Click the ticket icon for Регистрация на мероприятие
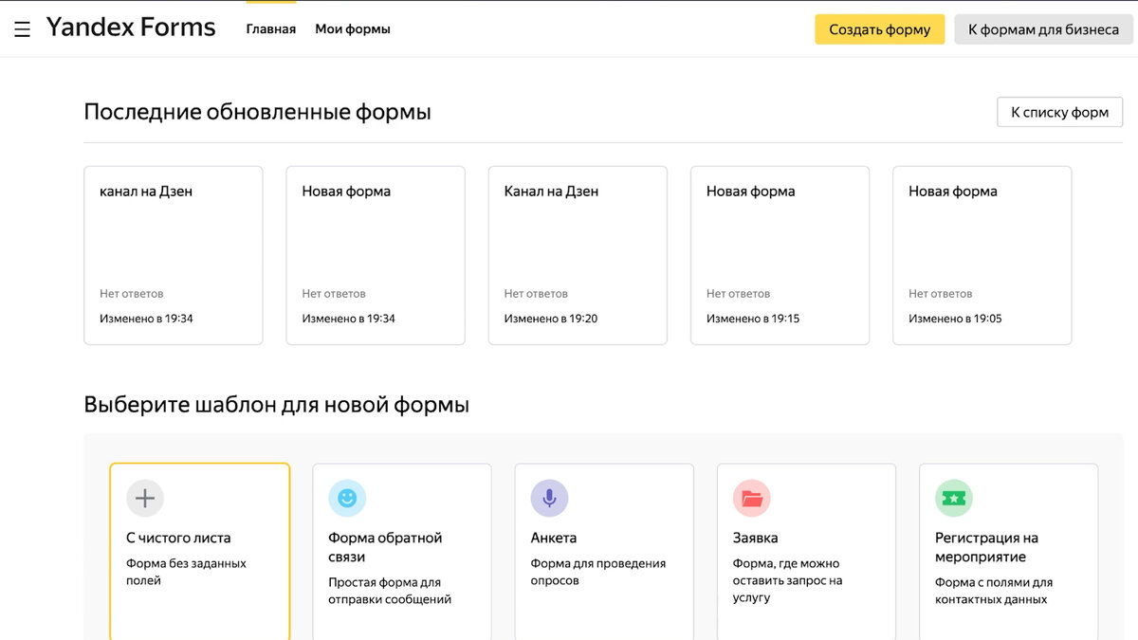 click(953, 497)
